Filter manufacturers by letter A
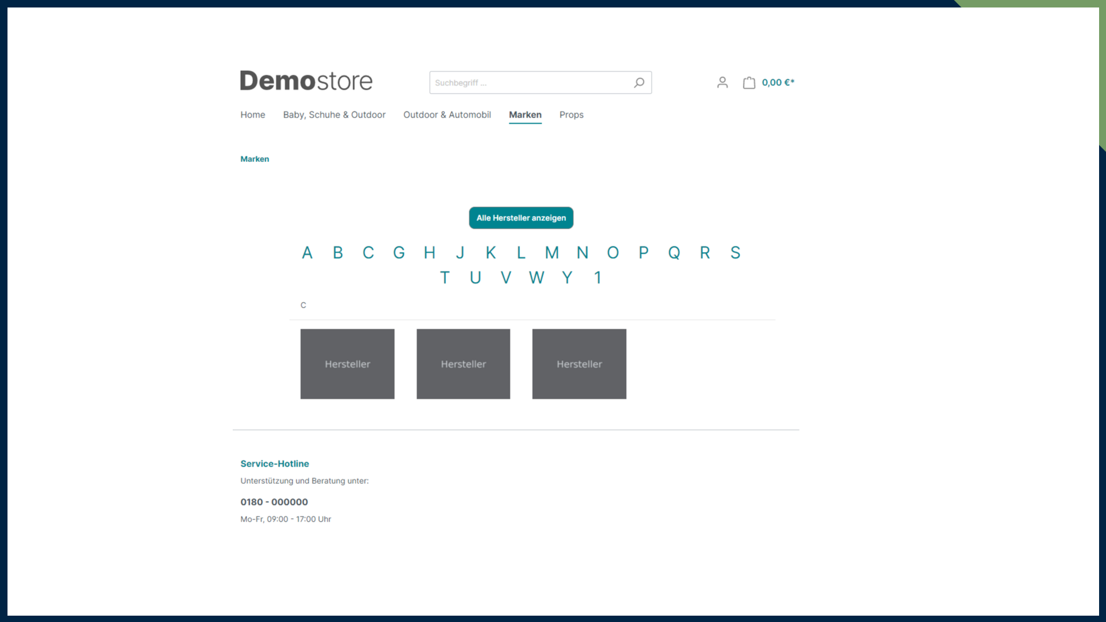Image resolution: width=1106 pixels, height=622 pixels. (307, 253)
